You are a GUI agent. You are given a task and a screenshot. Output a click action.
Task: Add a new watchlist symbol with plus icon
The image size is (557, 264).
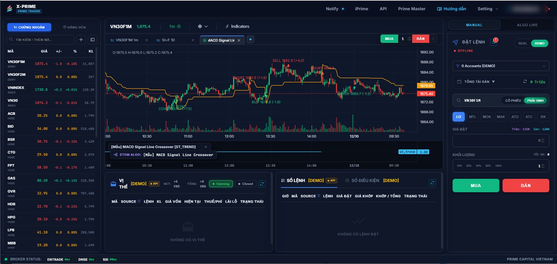(81, 40)
